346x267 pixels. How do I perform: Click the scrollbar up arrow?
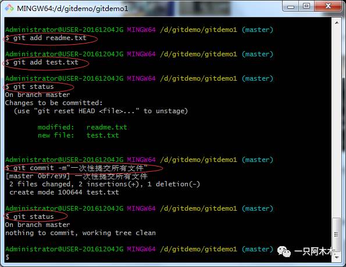(x=337, y=23)
